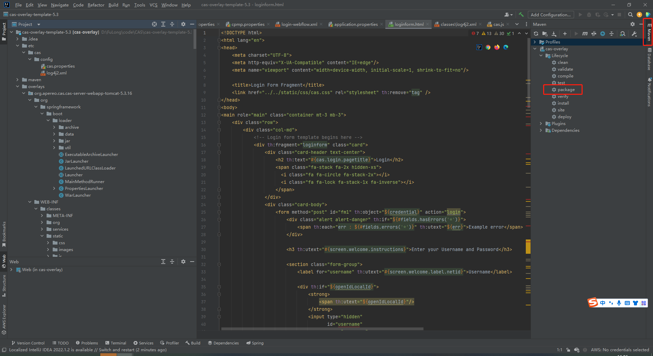Open the Navigate menu

(60, 5)
